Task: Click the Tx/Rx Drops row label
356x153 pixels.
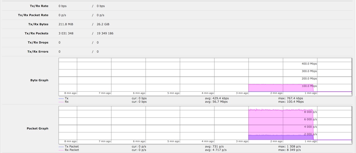Action: [x=38, y=42]
